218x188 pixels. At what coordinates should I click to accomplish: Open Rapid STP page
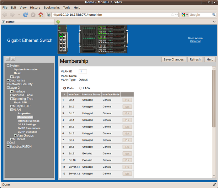(20, 102)
